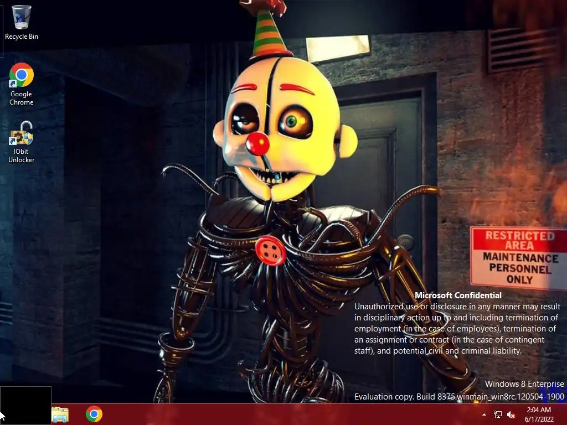Launch Chrome from the taskbar
Viewport: 567px width, 425px height.
click(x=94, y=414)
